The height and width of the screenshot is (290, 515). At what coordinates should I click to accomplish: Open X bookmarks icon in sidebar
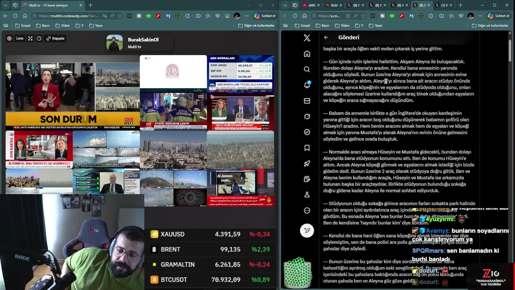tap(307, 148)
